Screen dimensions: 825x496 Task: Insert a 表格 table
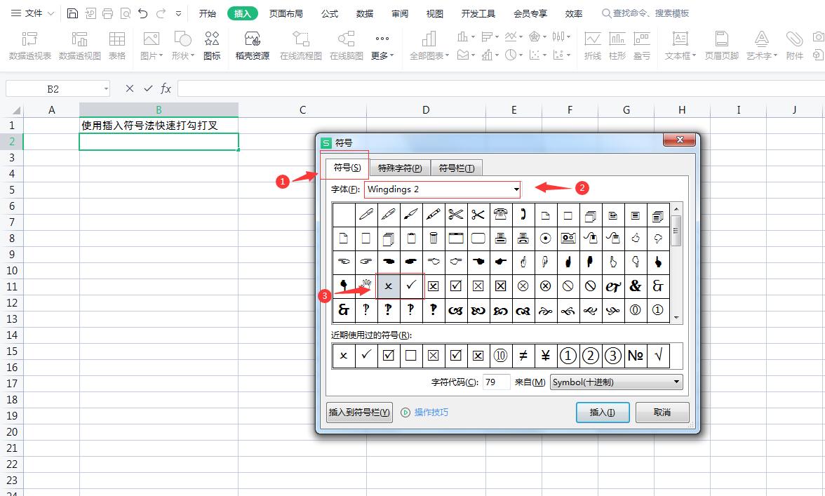point(116,45)
